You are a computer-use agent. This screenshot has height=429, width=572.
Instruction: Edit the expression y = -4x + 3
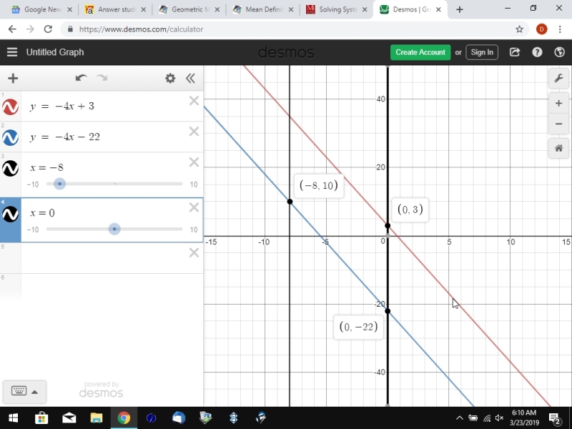62,106
